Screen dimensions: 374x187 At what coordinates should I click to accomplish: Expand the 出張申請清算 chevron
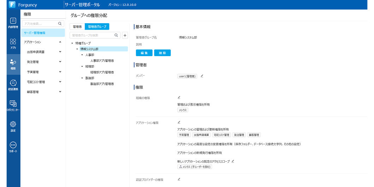tap(60, 52)
